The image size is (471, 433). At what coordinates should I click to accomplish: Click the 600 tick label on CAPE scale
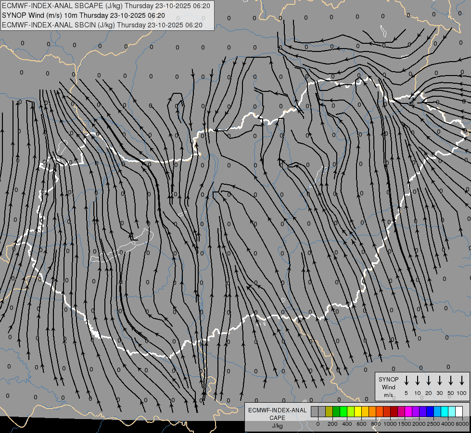[x=361, y=424]
